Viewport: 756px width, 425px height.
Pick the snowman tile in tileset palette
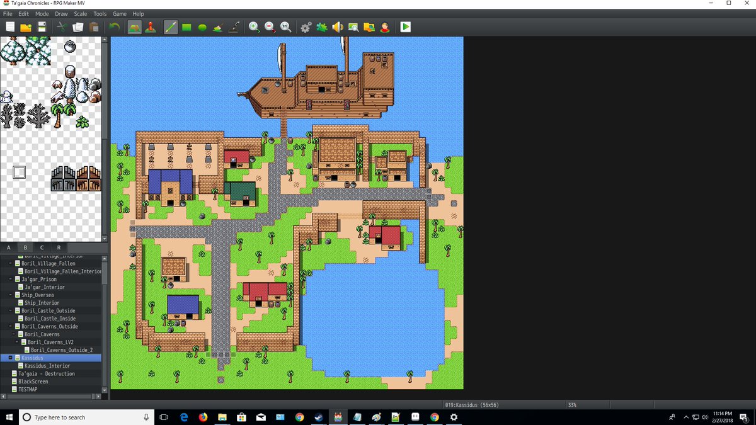click(x=7, y=97)
